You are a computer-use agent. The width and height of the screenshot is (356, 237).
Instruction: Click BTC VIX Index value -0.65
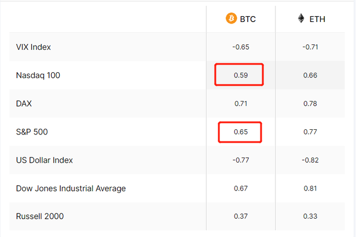[x=241, y=47]
